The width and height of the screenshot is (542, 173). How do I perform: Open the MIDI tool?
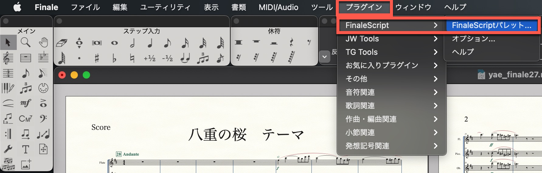[x=43, y=88]
